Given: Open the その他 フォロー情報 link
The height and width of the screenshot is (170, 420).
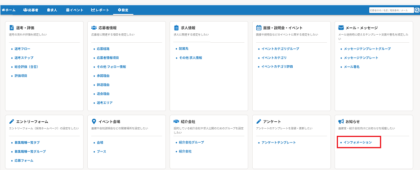Looking at the screenshot, I should tap(111, 67).
